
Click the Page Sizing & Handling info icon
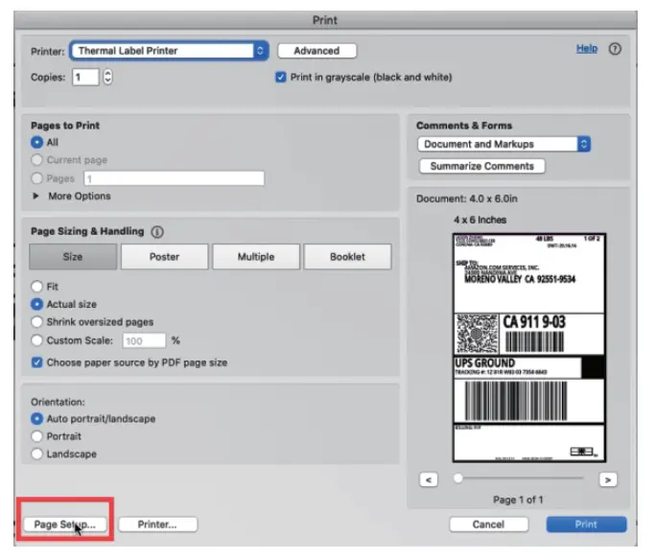pyautogui.click(x=157, y=232)
